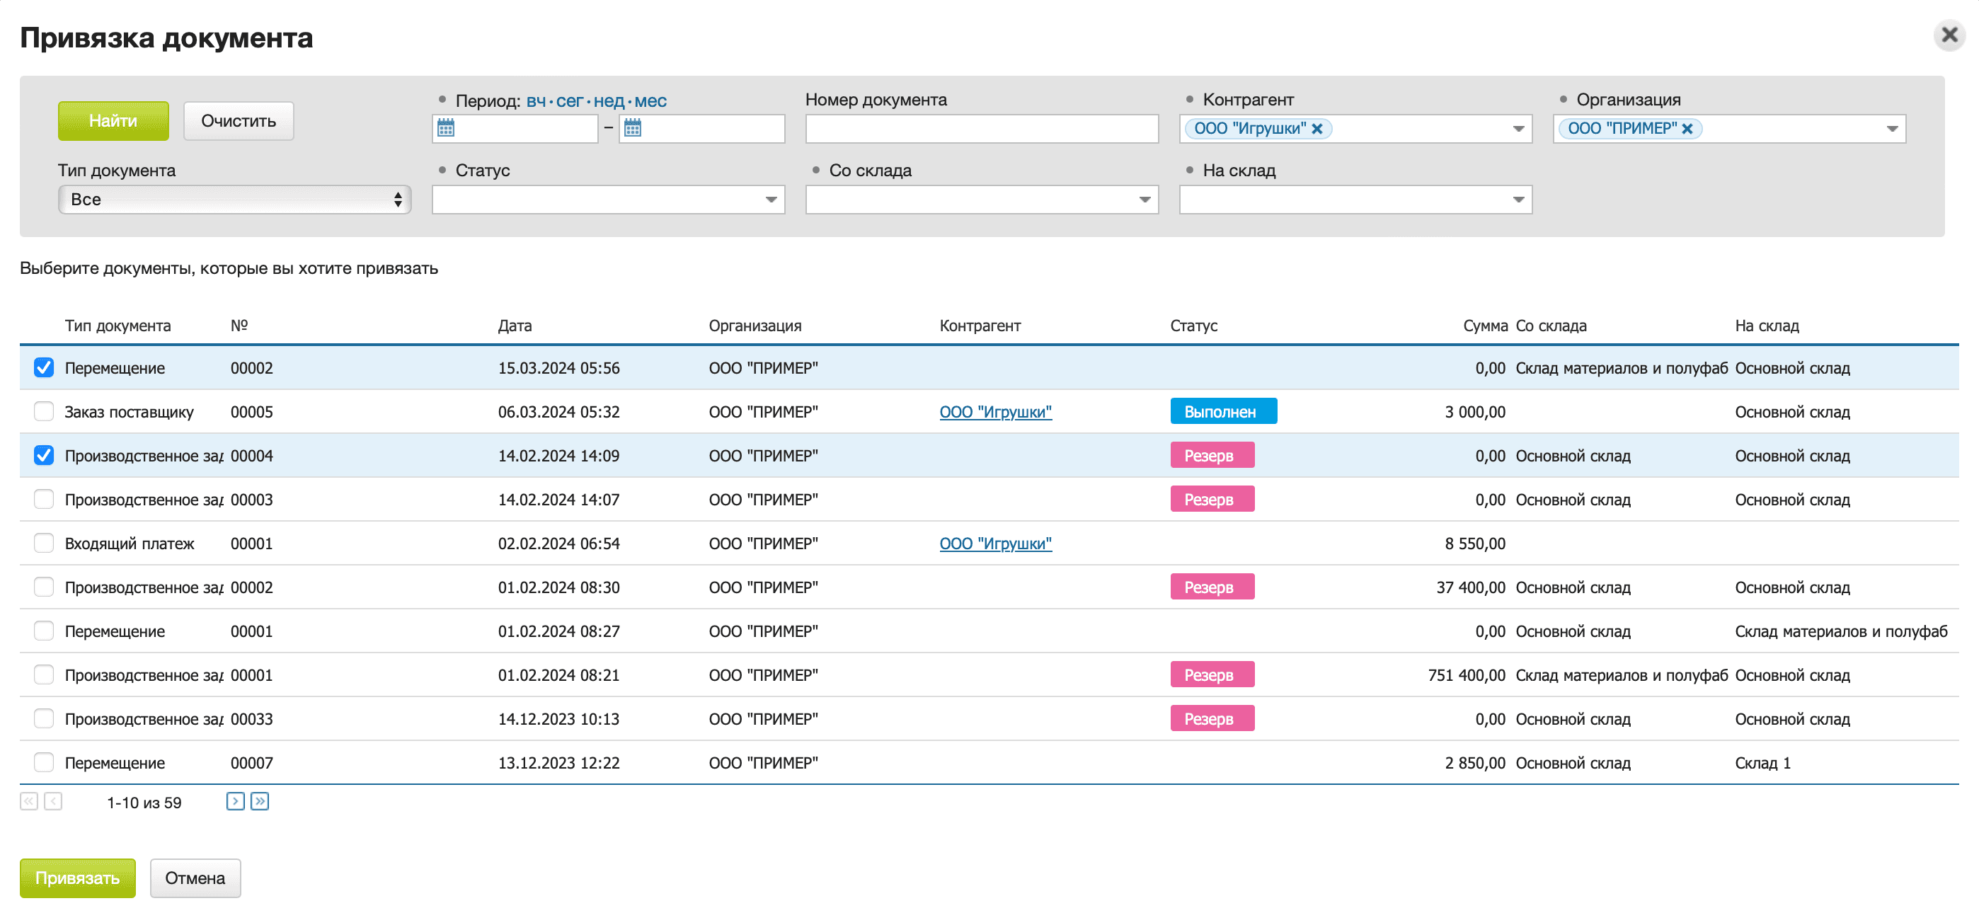The height and width of the screenshot is (913, 1979).
Task: Remove the ООО "Игрушки" counterparty tag
Action: point(1317,129)
